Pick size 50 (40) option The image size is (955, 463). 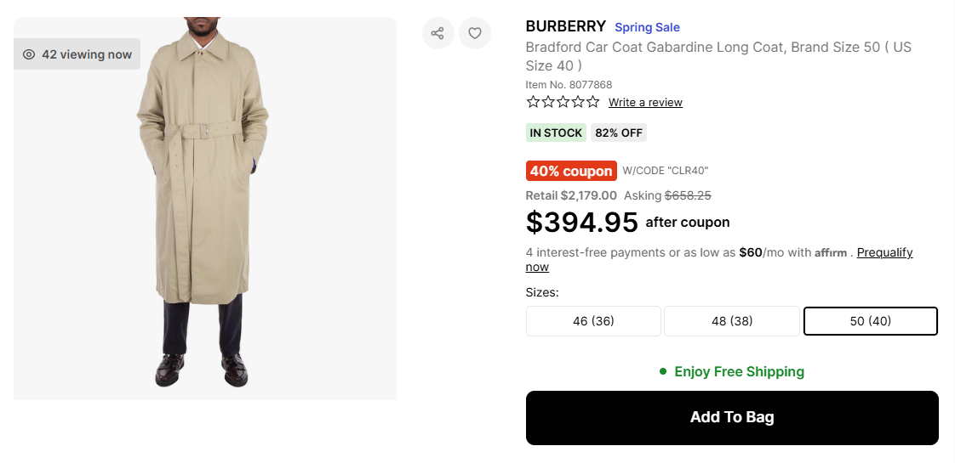870,321
